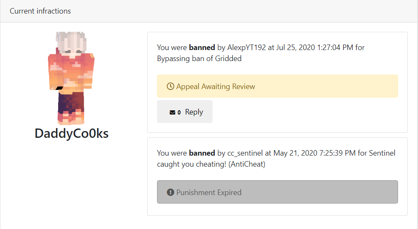Click the Appeal Awaiting Review text
The width and height of the screenshot is (418, 229).
(216, 87)
